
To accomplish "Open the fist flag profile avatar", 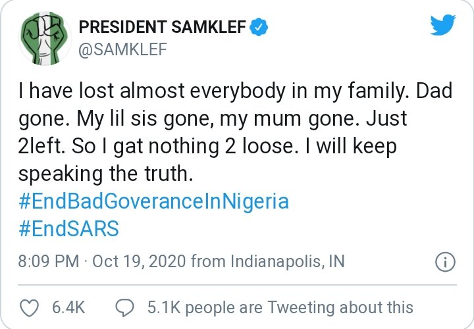I will coord(44,38).
